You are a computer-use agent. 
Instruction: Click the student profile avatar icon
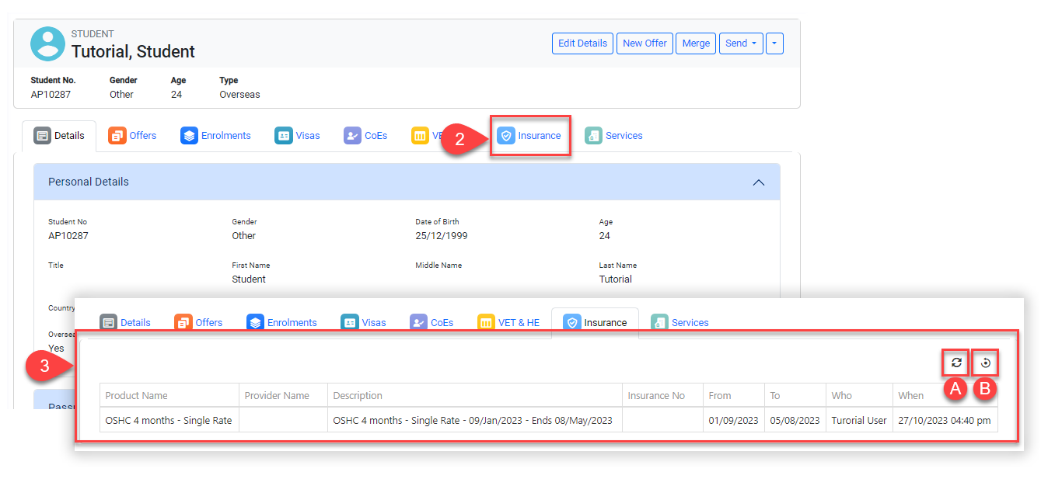coord(47,43)
